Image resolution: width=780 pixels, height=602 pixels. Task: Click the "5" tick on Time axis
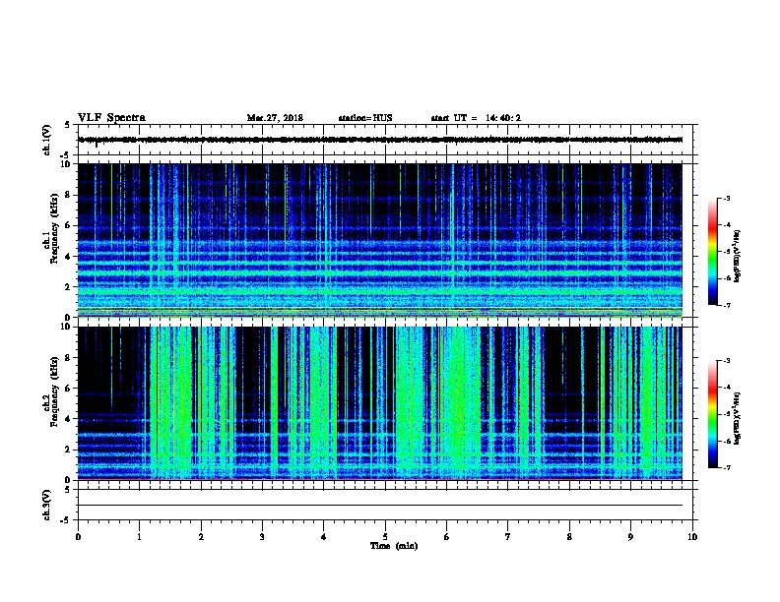click(x=385, y=536)
